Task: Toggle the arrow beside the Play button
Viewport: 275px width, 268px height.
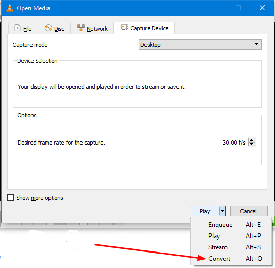Action: tap(222, 211)
